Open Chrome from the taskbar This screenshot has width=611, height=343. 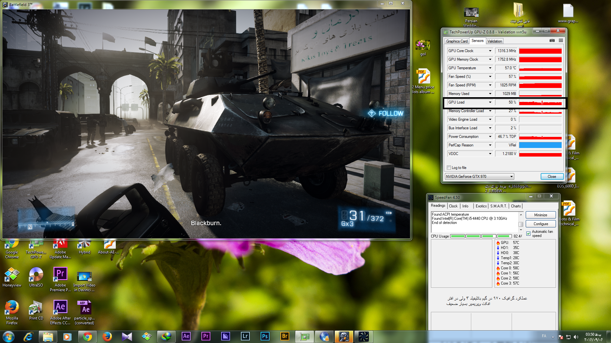pos(87,337)
